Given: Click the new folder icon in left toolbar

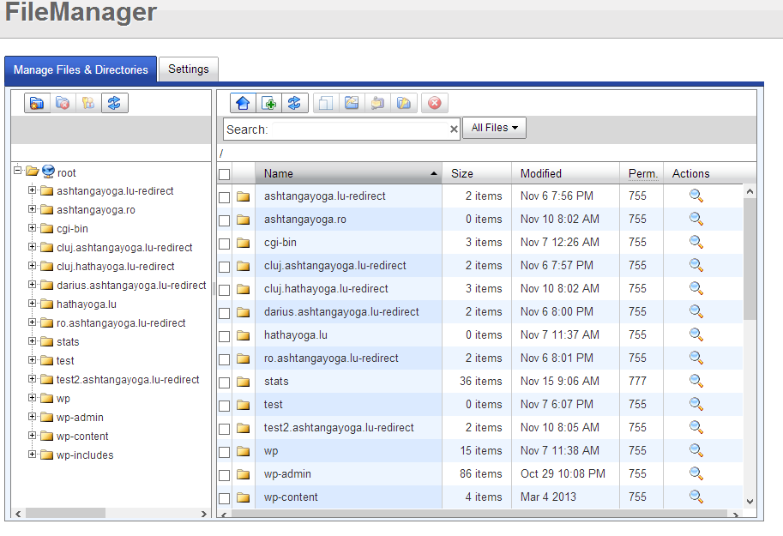Looking at the screenshot, I should [36, 103].
